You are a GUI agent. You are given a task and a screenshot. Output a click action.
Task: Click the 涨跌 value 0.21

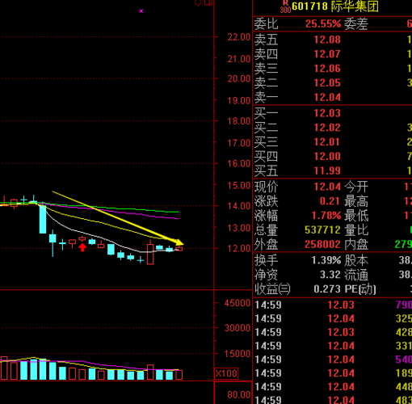(330, 201)
